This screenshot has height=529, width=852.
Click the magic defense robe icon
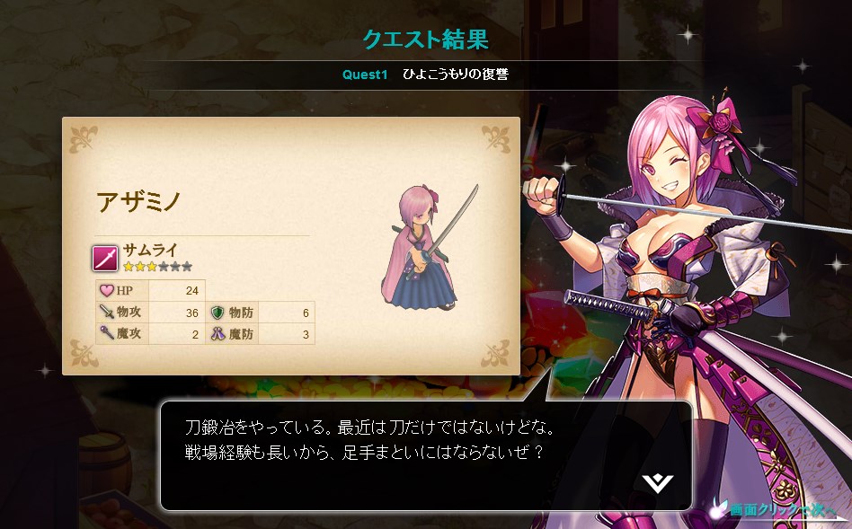217,333
